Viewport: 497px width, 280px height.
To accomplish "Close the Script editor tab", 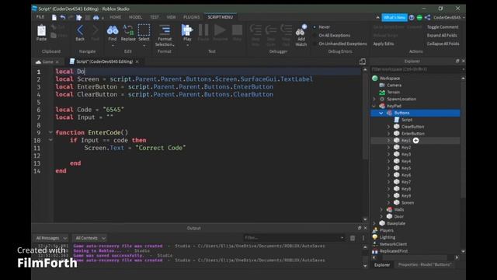I will 137,61.
